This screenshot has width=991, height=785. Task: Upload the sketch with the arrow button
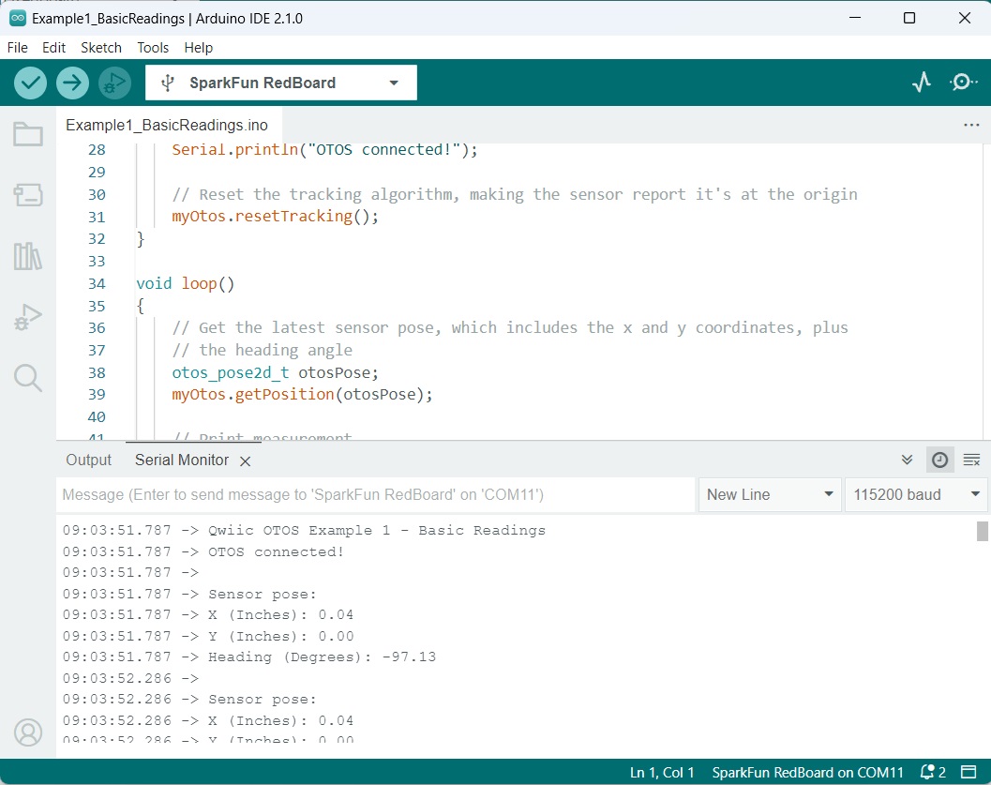[72, 83]
